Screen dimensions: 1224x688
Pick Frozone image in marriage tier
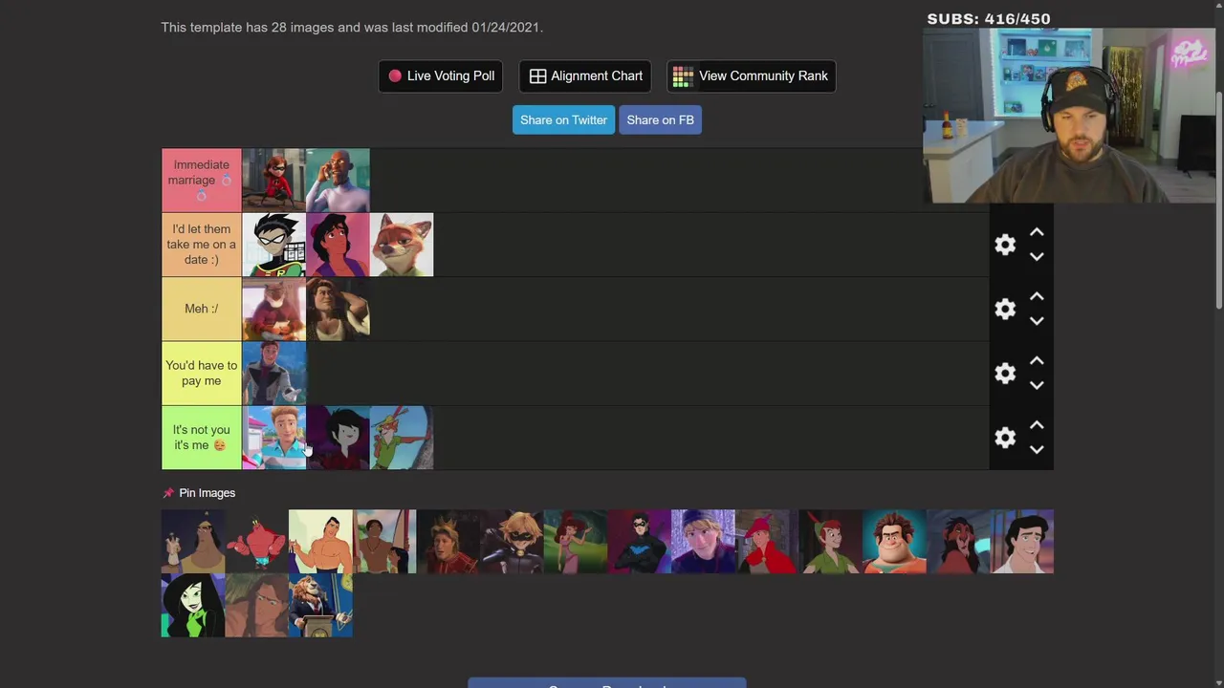click(338, 181)
